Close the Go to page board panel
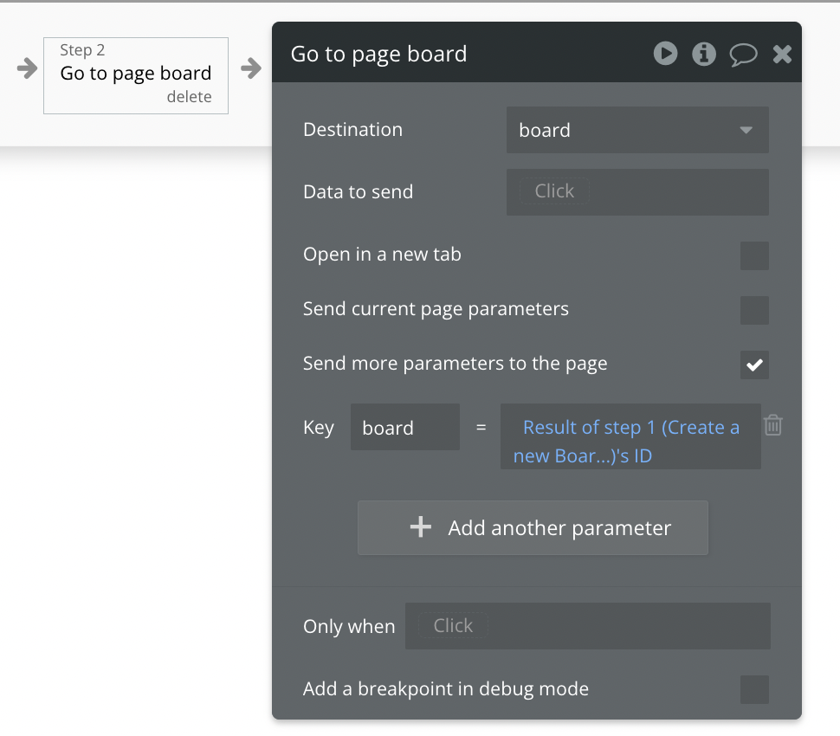The image size is (840, 736). click(x=782, y=55)
